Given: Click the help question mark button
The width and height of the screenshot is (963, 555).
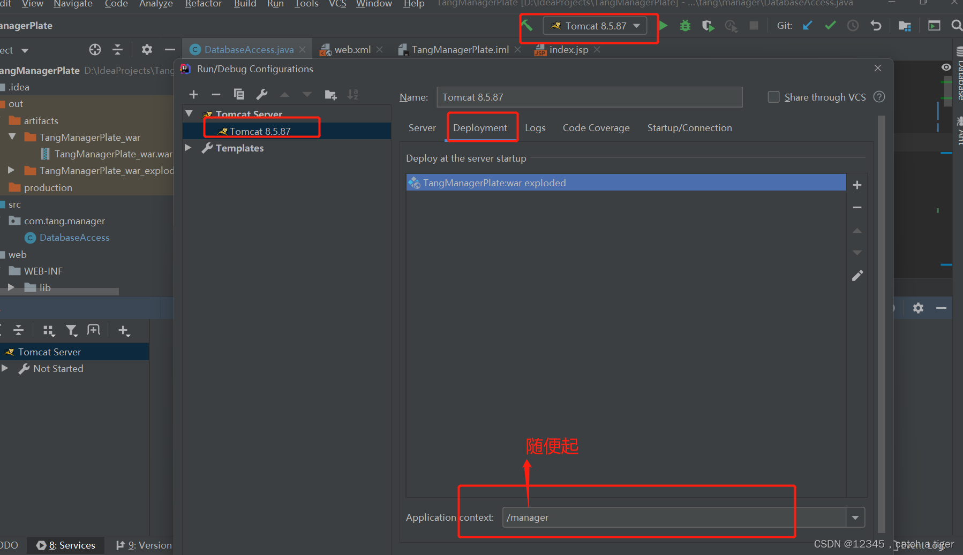Looking at the screenshot, I should tap(879, 97).
